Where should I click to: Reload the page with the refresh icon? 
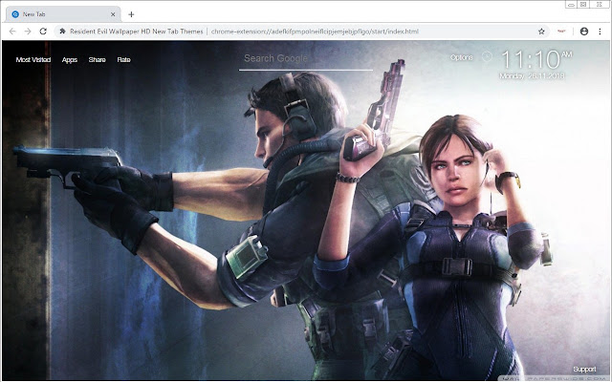43,32
